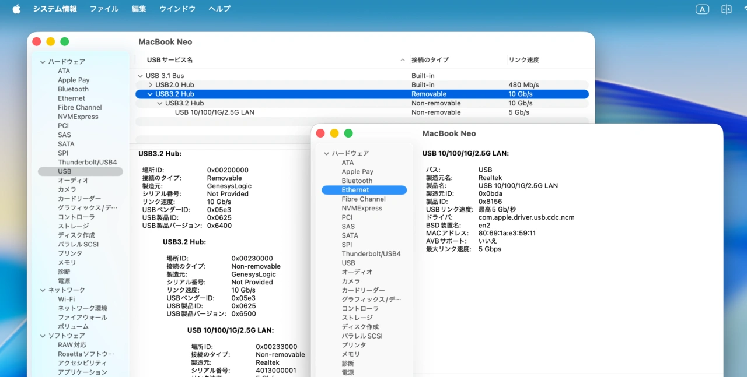This screenshot has width=747, height=377.
Task: Collapse the ソフトウェア sidebar section
Action: point(43,336)
